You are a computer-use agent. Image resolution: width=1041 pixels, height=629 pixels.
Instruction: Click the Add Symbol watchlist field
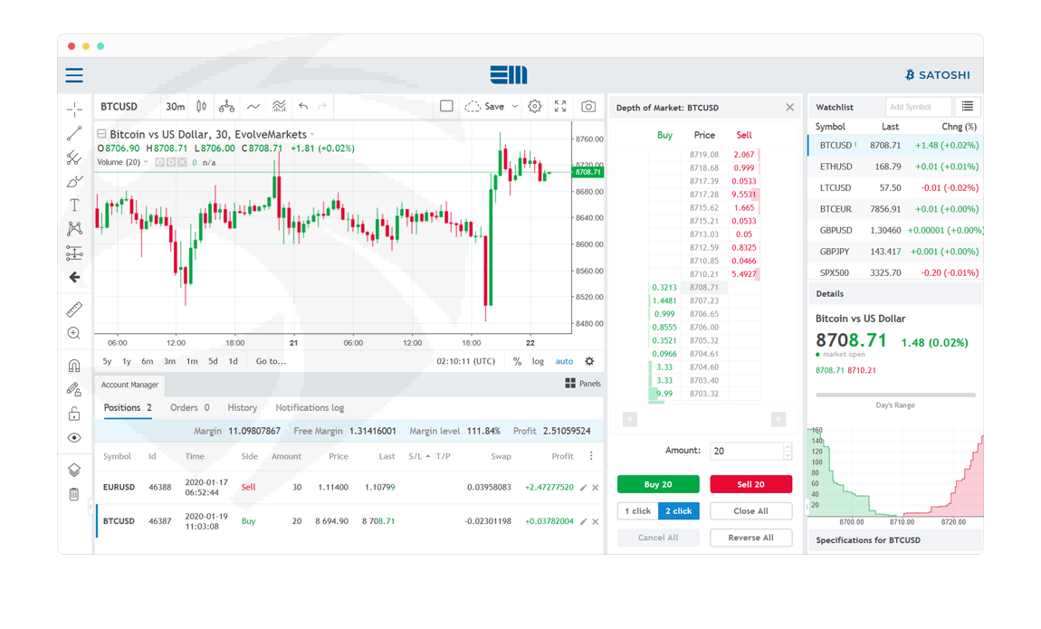[918, 107]
